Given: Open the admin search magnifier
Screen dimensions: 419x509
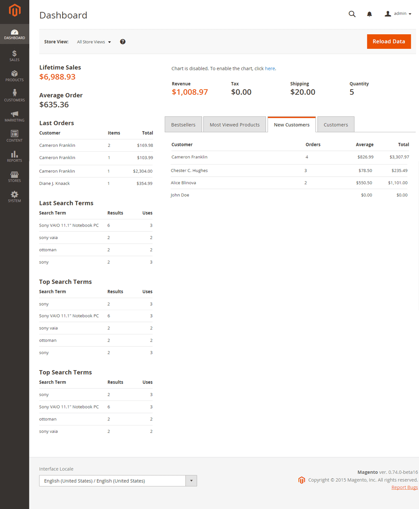Looking at the screenshot, I should tap(352, 14).
